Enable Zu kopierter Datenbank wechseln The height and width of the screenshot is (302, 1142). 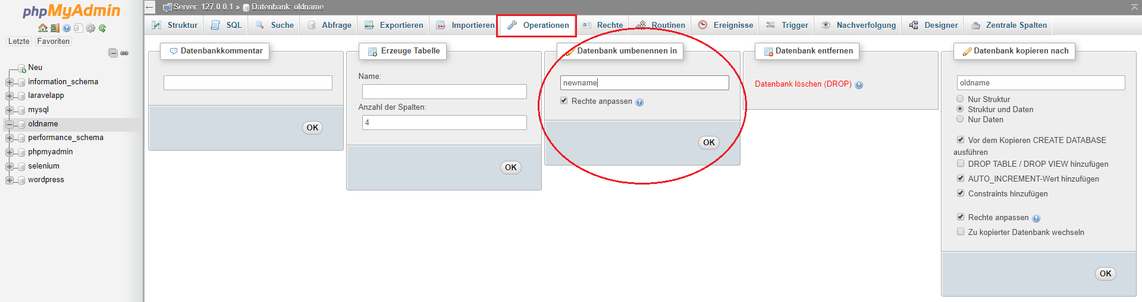click(x=960, y=232)
